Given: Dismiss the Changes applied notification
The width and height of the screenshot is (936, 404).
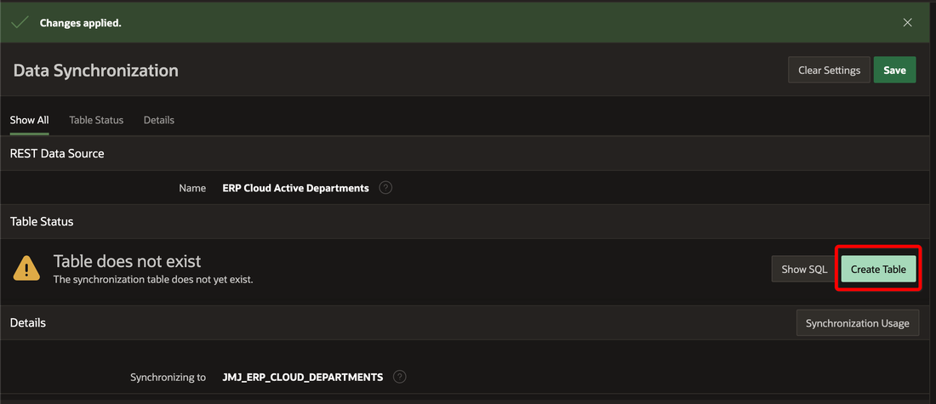Looking at the screenshot, I should (x=907, y=23).
